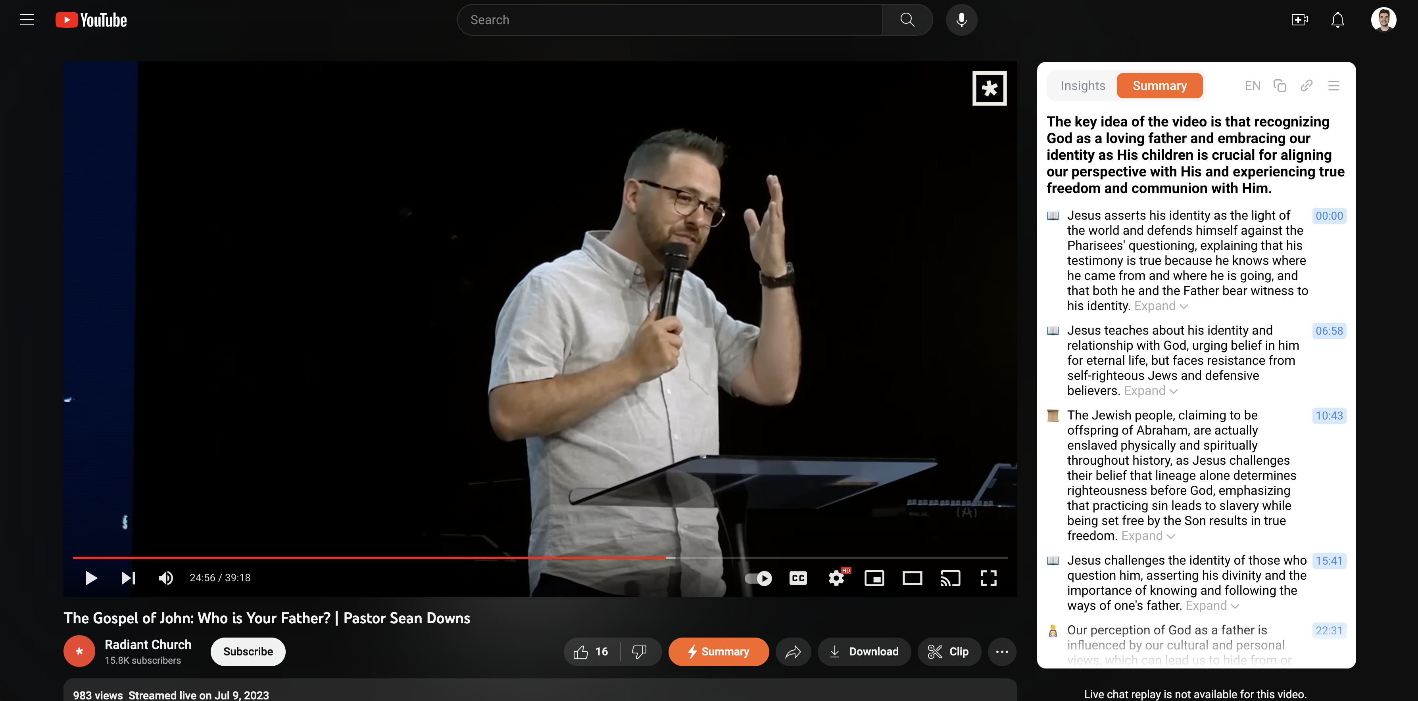This screenshot has width=1418, height=701.
Task: Click the Radiant Church watermark on video
Action: tap(989, 88)
